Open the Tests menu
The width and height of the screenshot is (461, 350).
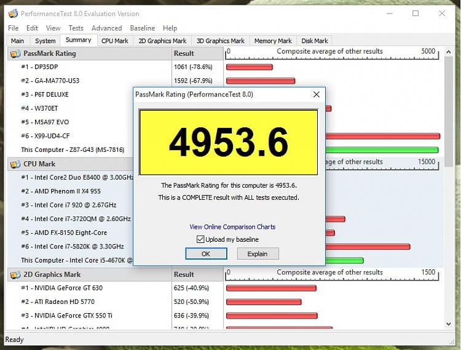(x=76, y=28)
